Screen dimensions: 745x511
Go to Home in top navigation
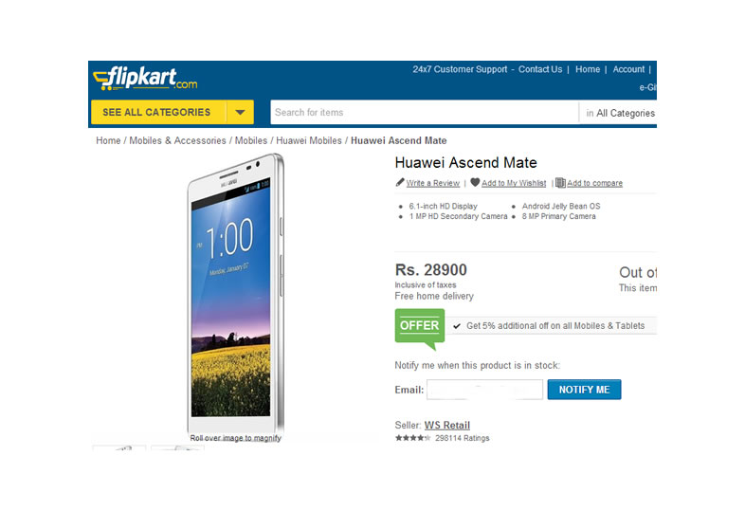click(588, 69)
